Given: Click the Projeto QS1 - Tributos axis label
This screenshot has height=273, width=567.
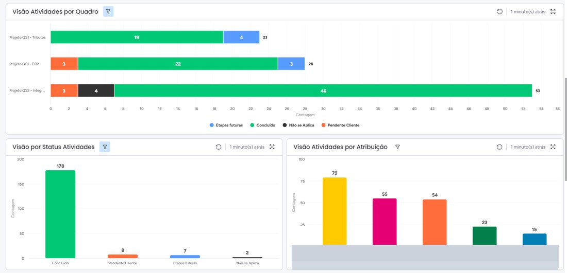Looking at the screenshot, I should (27, 37).
